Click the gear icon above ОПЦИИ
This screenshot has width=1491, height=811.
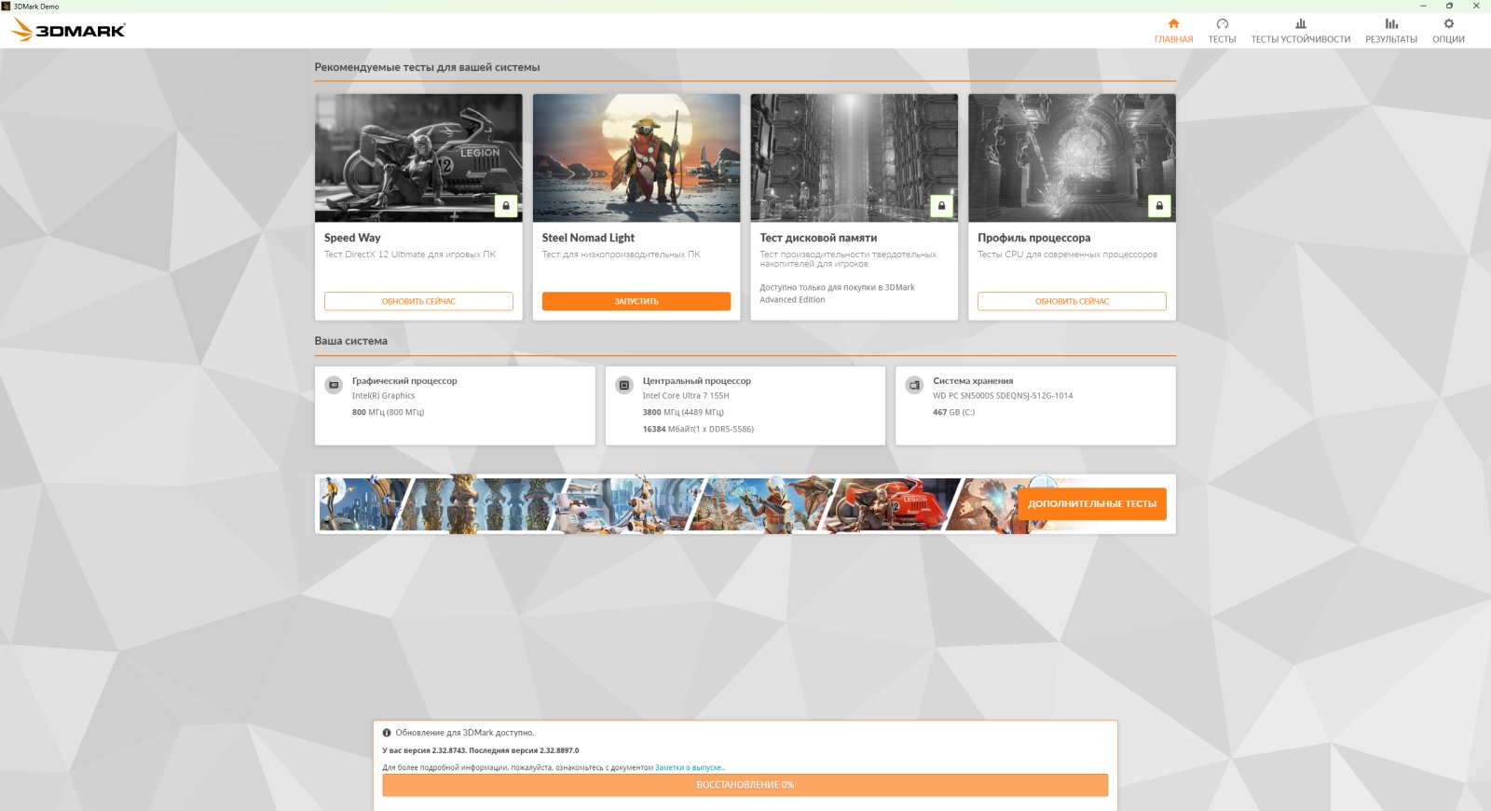pos(1448,23)
